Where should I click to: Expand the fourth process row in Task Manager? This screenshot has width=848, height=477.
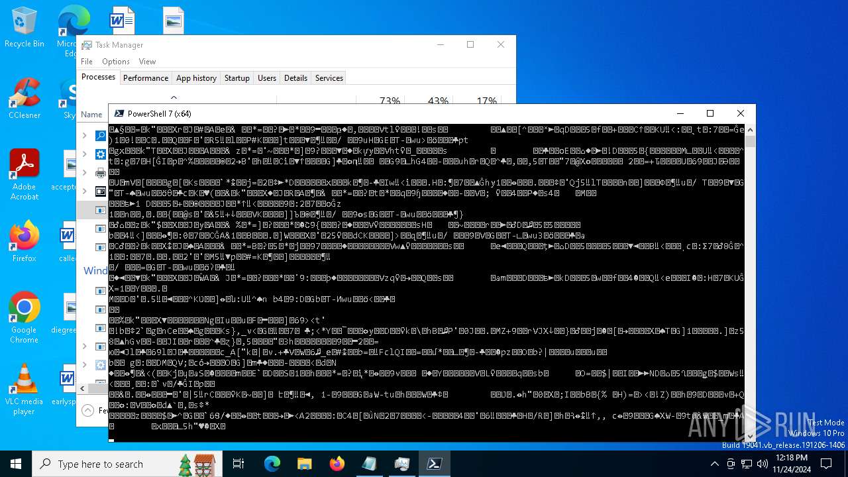[x=84, y=191]
